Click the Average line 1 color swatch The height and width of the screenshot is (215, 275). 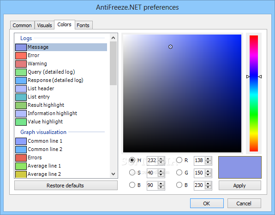21,166
